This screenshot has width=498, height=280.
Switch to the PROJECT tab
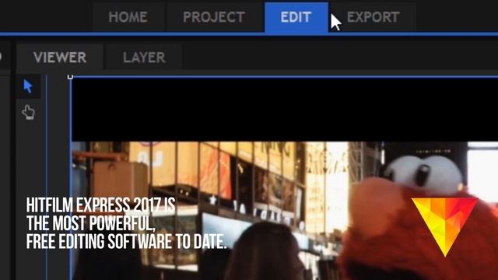[214, 17]
